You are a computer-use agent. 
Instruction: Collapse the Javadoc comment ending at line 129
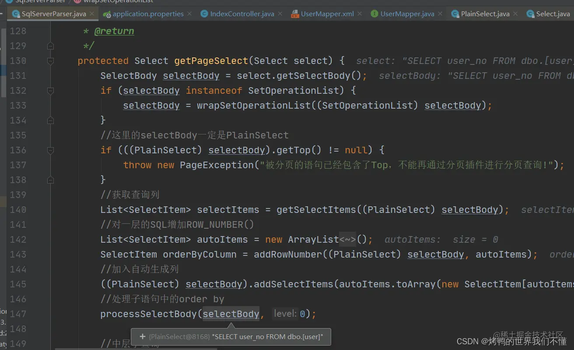50,46
